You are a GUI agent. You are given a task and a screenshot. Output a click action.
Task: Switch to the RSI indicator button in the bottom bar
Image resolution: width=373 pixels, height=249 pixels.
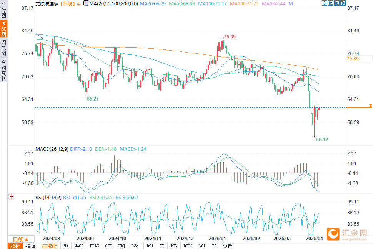[x=150, y=246]
